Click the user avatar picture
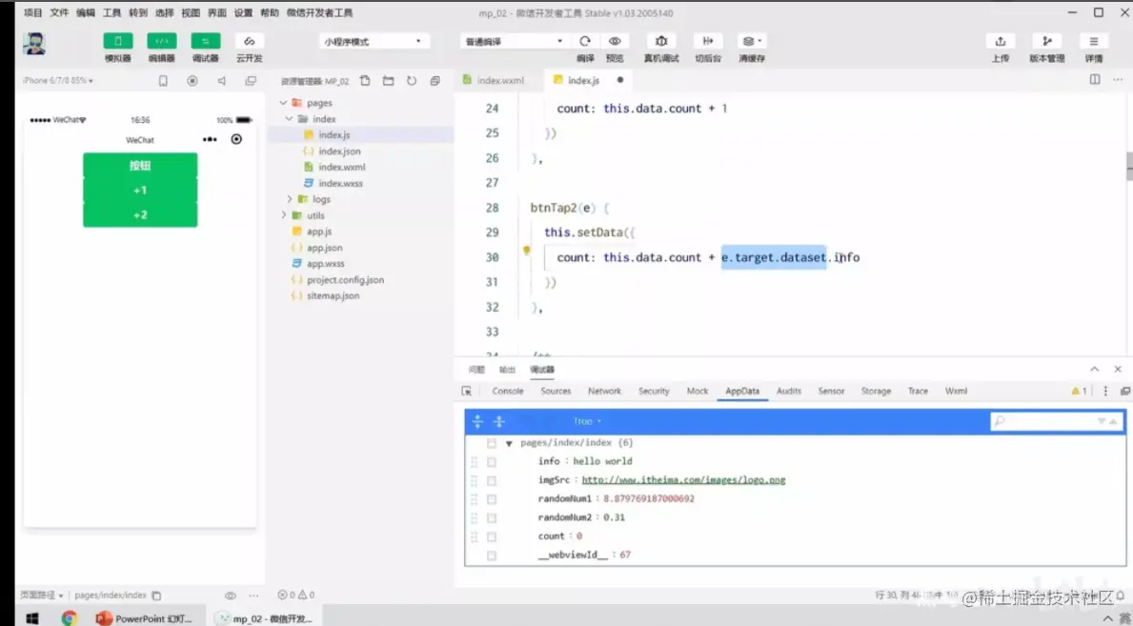Image resolution: width=1133 pixels, height=626 pixels. pos(34,44)
